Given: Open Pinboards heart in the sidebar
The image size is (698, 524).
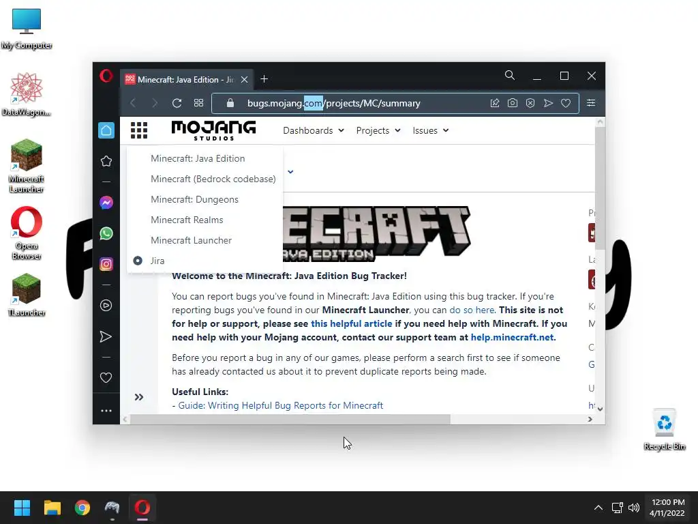Looking at the screenshot, I should (x=106, y=378).
